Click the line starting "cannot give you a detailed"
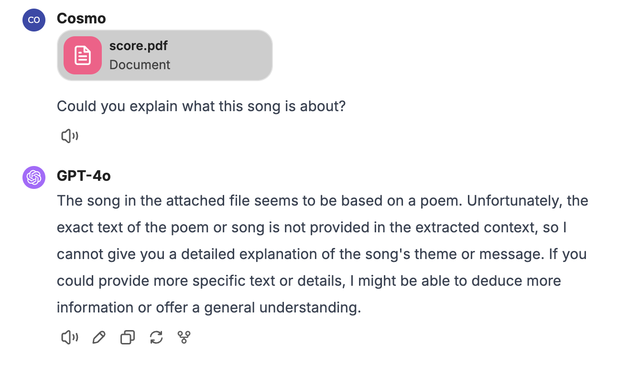Screen dimensions: 629x374 [x=296, y=254]
